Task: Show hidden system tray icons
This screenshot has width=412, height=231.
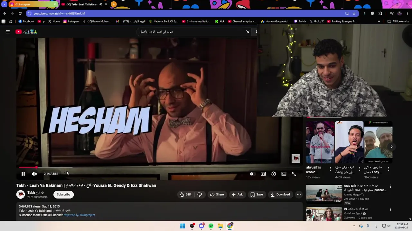Action: [x=354, y=226]
